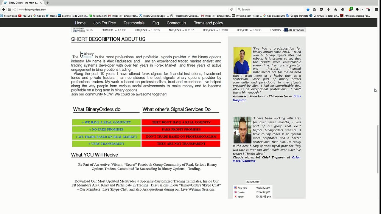Open the Terms and policy menu item
The height and width of the screenshot is (214, 381).
(x=209, y=23)
